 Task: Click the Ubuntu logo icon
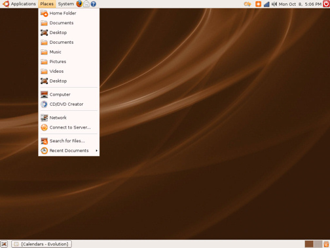coord(6,4)
